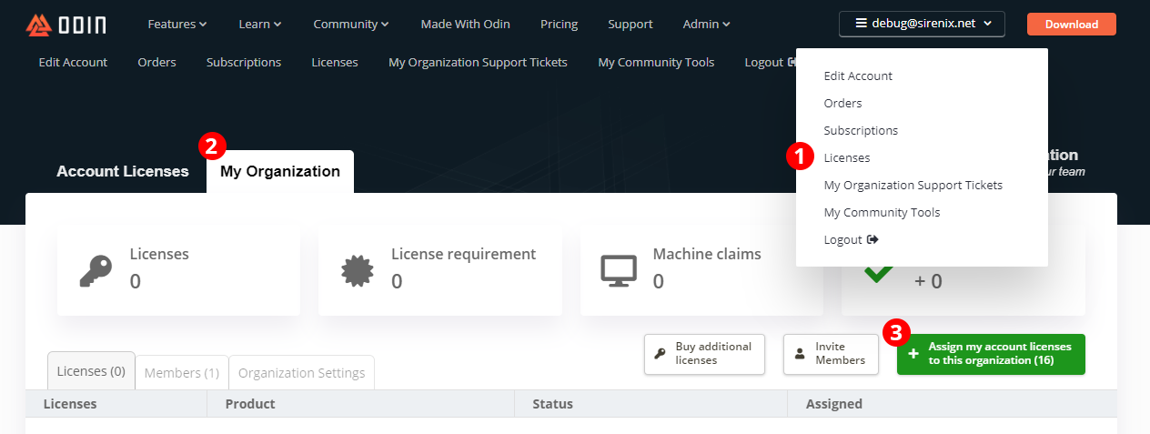Image resolution: width=1150 pixels, height=434 pixels.
Task: Click Buy additional licenses button
Action: pos(703,353)
